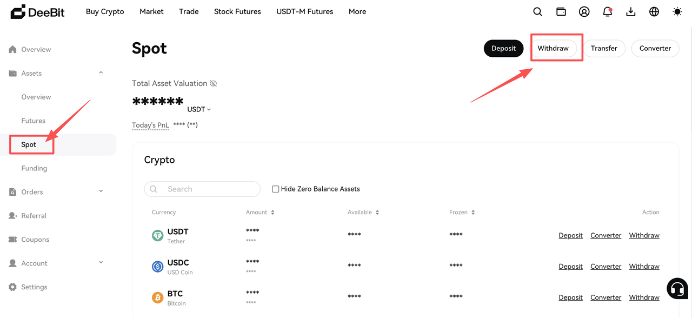
Task: Click Converter link in USDT row
Action: 606,235
